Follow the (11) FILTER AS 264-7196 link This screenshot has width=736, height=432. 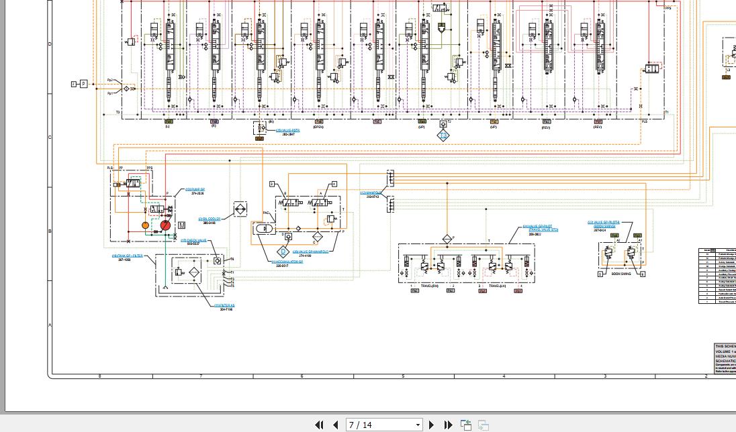pyautogui.click(x=225, y=305)
